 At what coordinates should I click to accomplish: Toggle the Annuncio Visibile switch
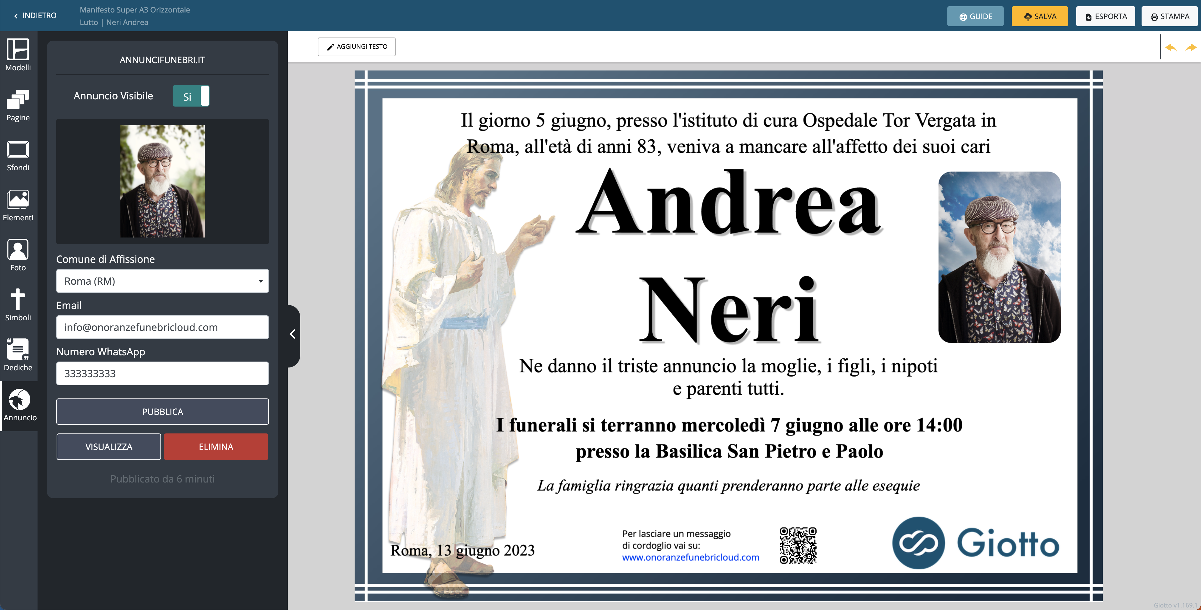[x=191, y=96]
